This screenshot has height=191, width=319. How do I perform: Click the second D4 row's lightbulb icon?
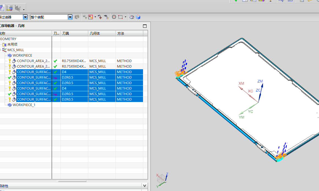coord(10,88)
